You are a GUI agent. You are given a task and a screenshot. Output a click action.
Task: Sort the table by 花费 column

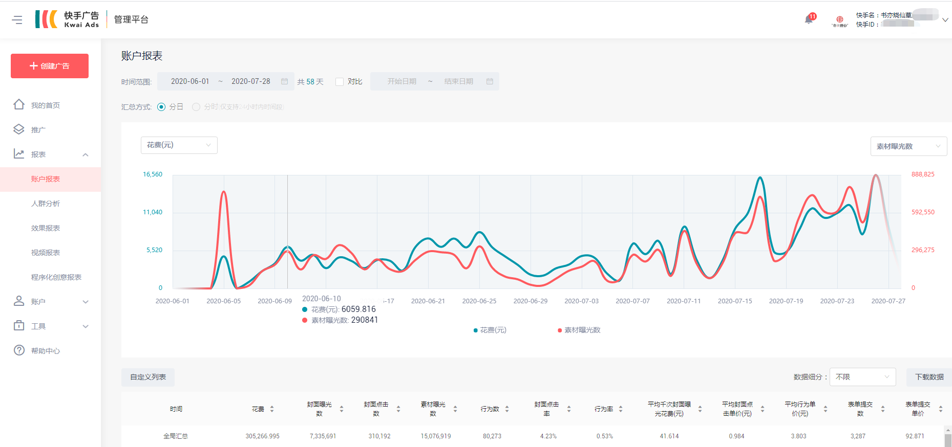[272, 409]
